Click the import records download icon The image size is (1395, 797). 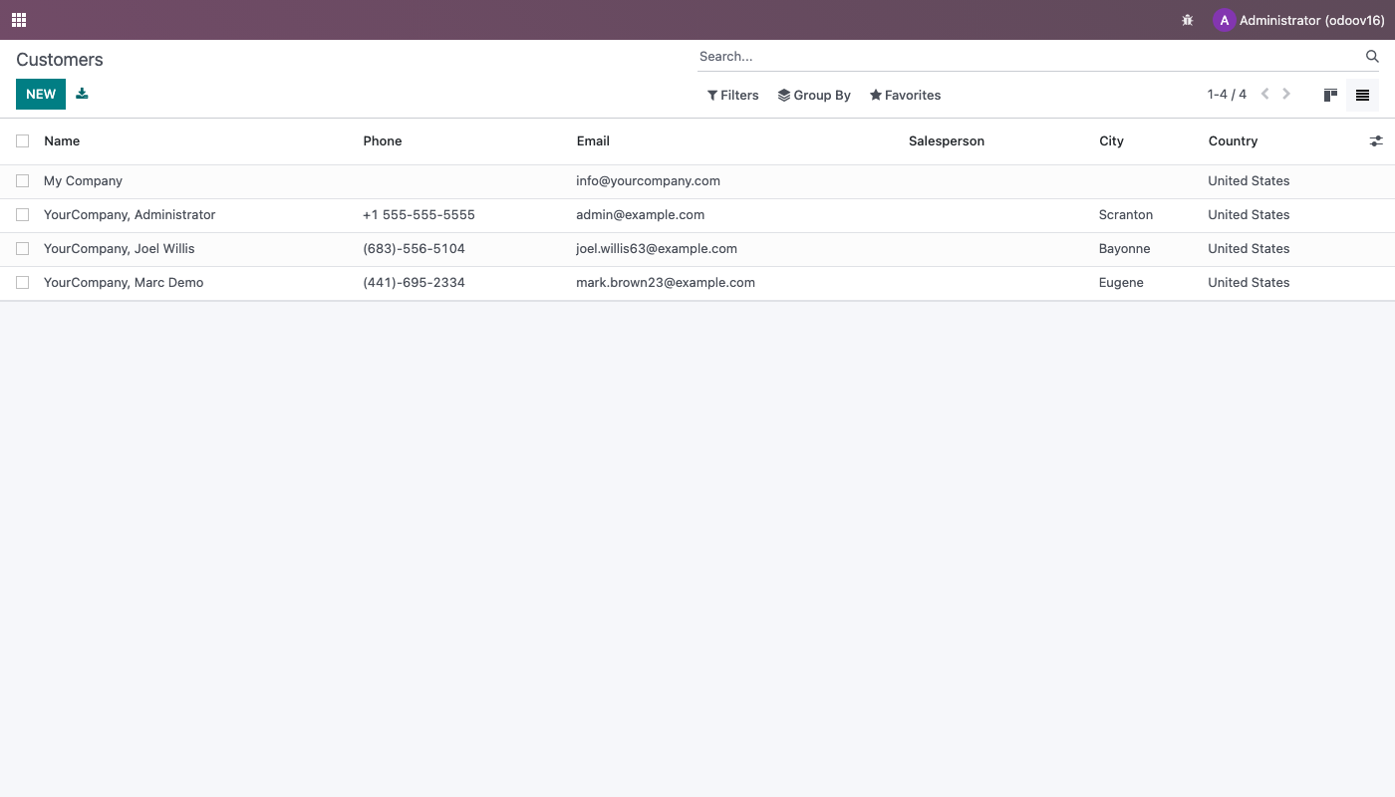click(x=82, y=94)
